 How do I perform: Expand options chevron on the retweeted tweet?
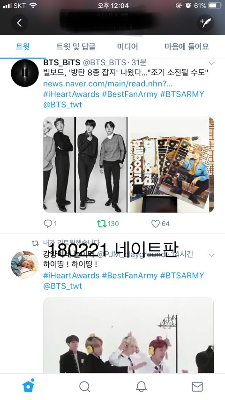tap(211, 255)
